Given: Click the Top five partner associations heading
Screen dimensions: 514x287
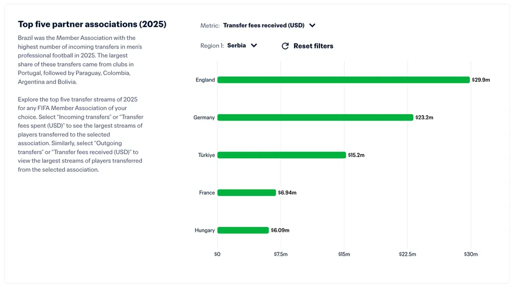Looking at the screenshot, I should [x=92, y=24].
